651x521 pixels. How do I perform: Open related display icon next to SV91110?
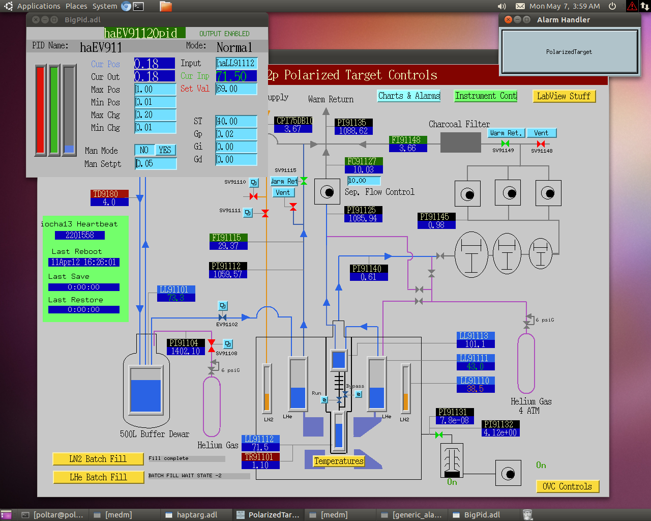pos(254,182)
